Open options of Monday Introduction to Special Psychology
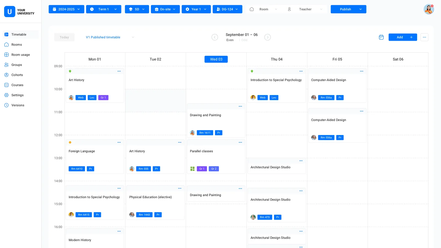This screenshot has height=248, width=441. pyautogui.click(x=119, y=188)
